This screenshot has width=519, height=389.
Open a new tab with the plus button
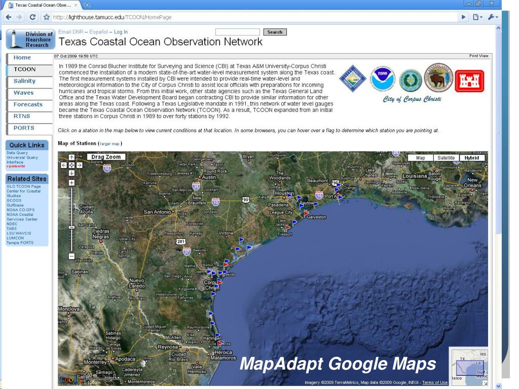click(x=87, y=5)
